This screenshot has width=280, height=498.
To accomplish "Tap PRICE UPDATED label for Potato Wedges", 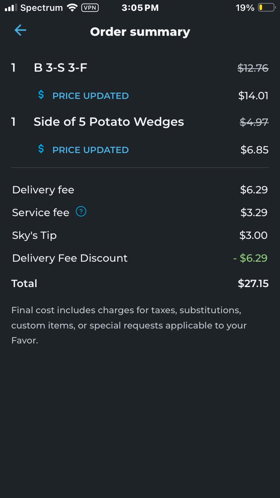I will (x=90, y=150).
